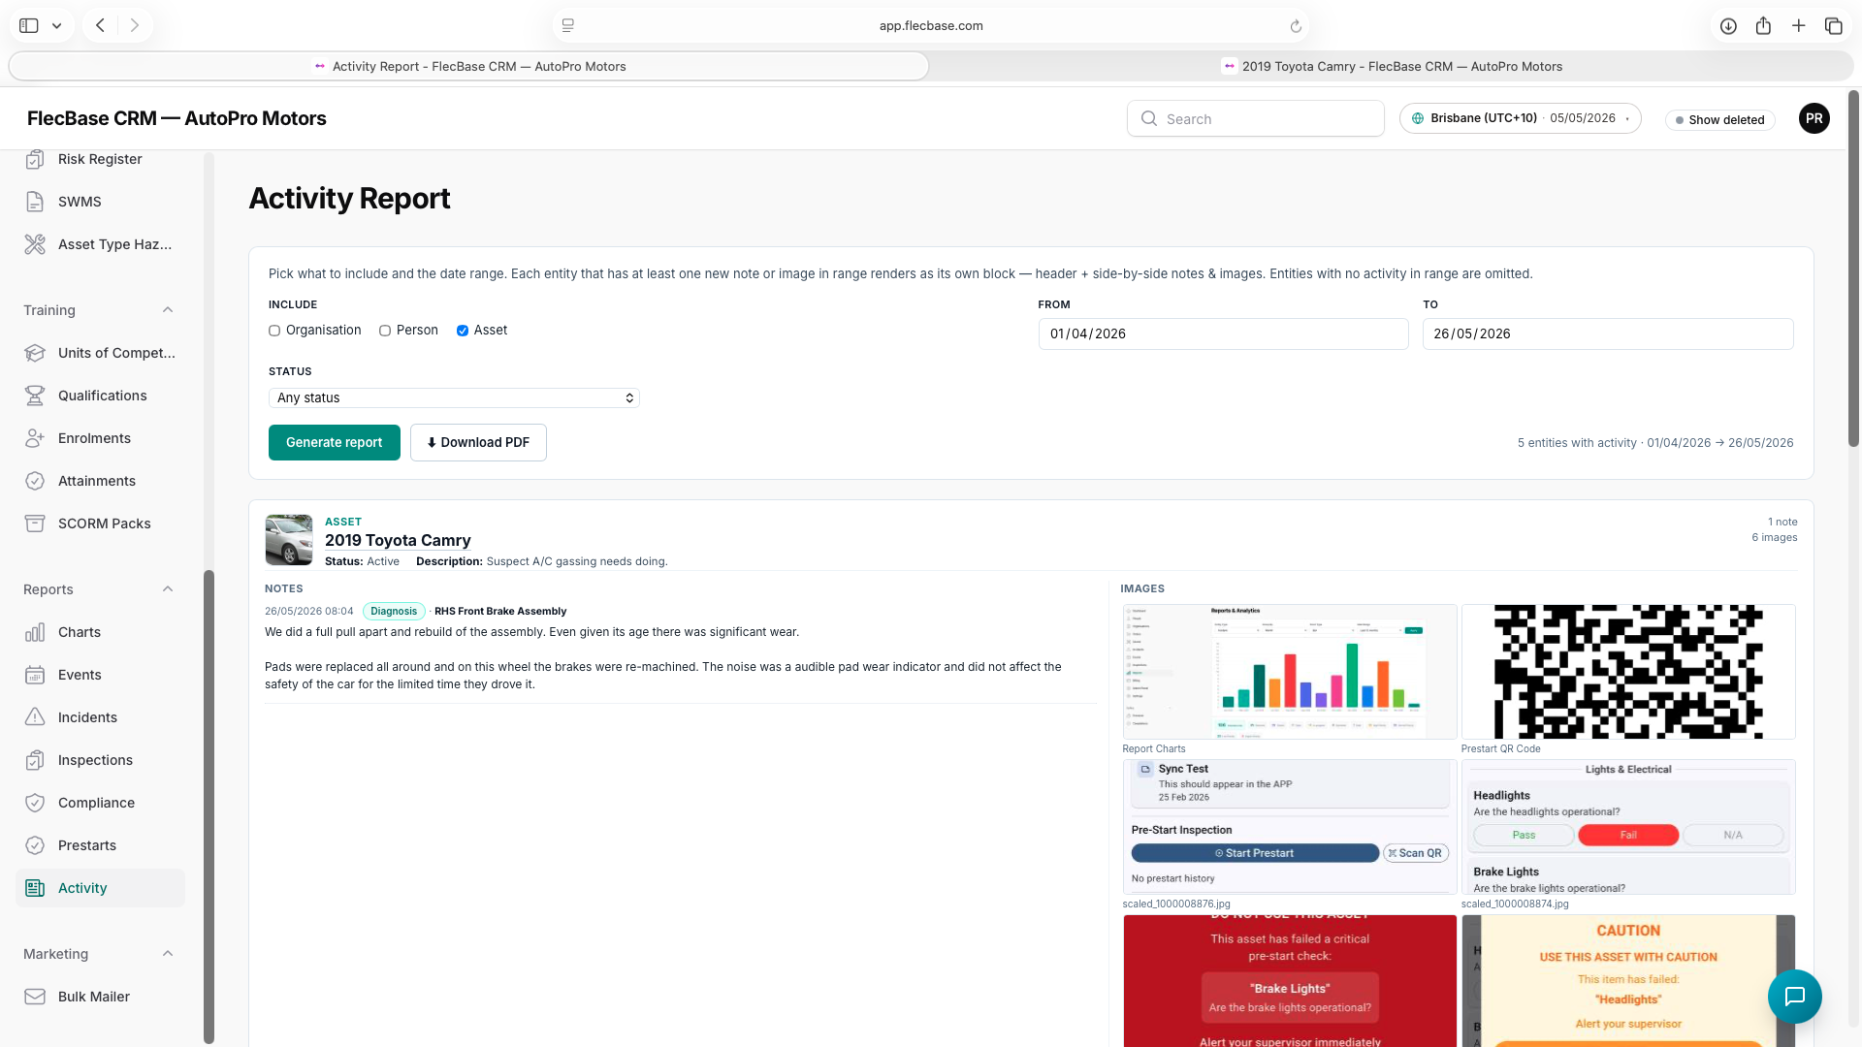Open Activity newspaper icon
This screenshot has width=1862, height=1047.
tap(35, 888)
